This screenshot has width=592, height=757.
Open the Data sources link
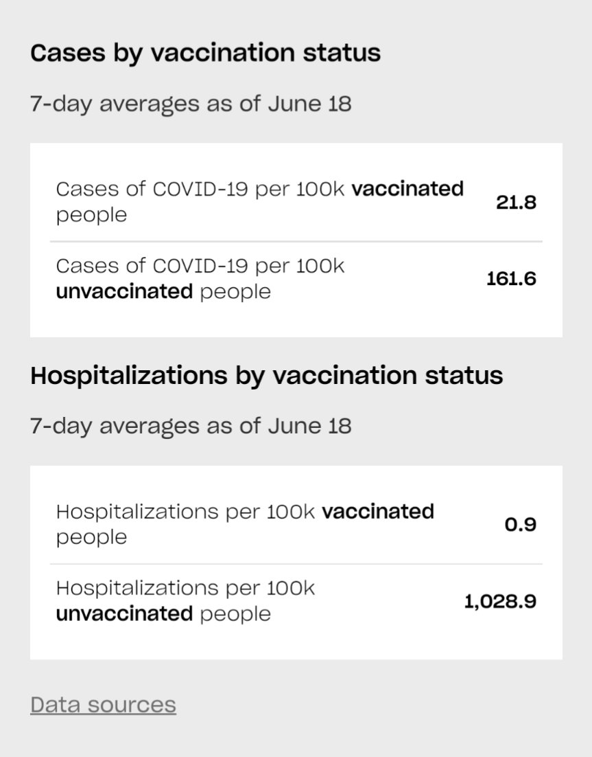pyautogui.click(x=103, y=705)
